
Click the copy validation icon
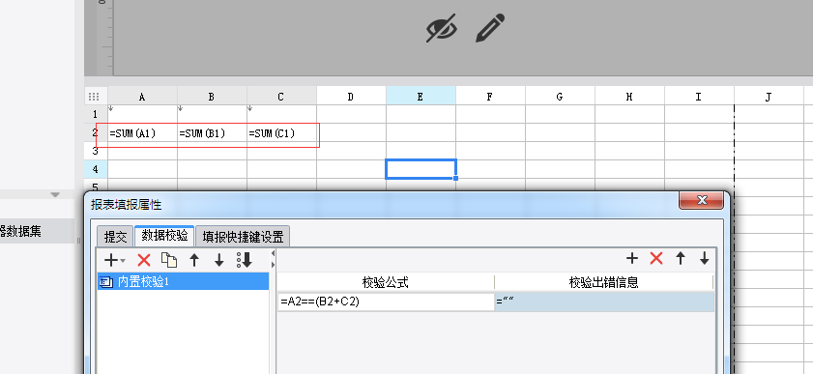(169, 260)
